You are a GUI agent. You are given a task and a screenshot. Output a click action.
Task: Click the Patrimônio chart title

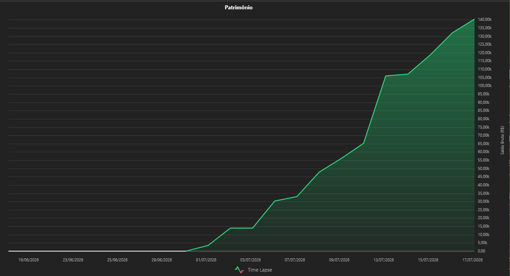click(x=238, y=8)
